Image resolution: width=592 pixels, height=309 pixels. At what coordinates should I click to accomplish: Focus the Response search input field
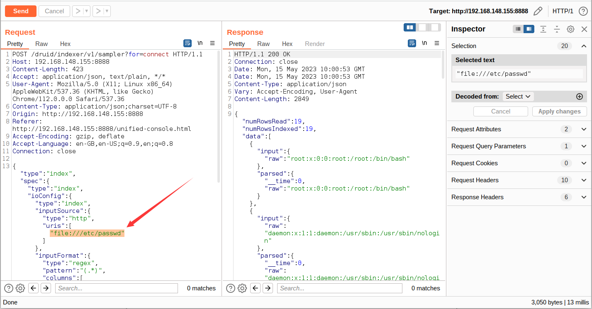point(340,288)
